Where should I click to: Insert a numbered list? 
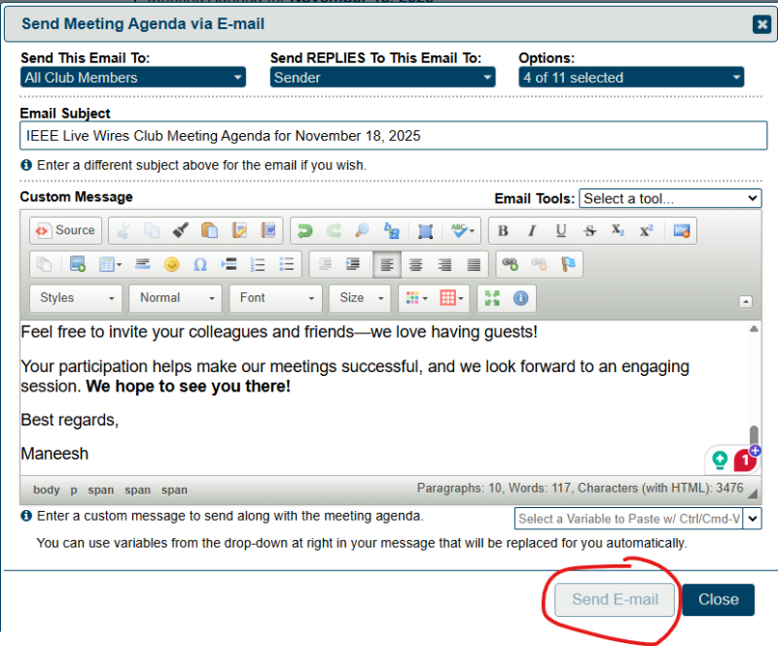coord(258,264)
